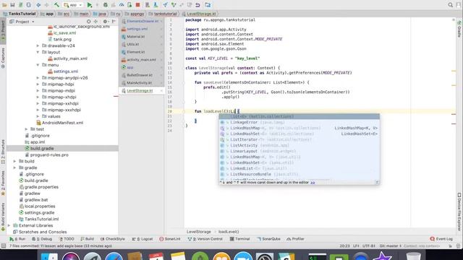The width and height of the screenshot is (463, 260).
Task: Switch to the ElementsDrawer.kt tab
Action: point(142,21)
